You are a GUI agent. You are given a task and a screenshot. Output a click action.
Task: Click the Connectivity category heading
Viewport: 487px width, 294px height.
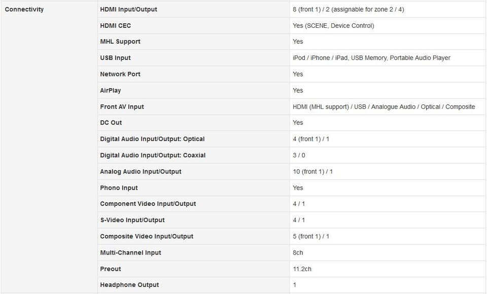click(x=24, y=9)
